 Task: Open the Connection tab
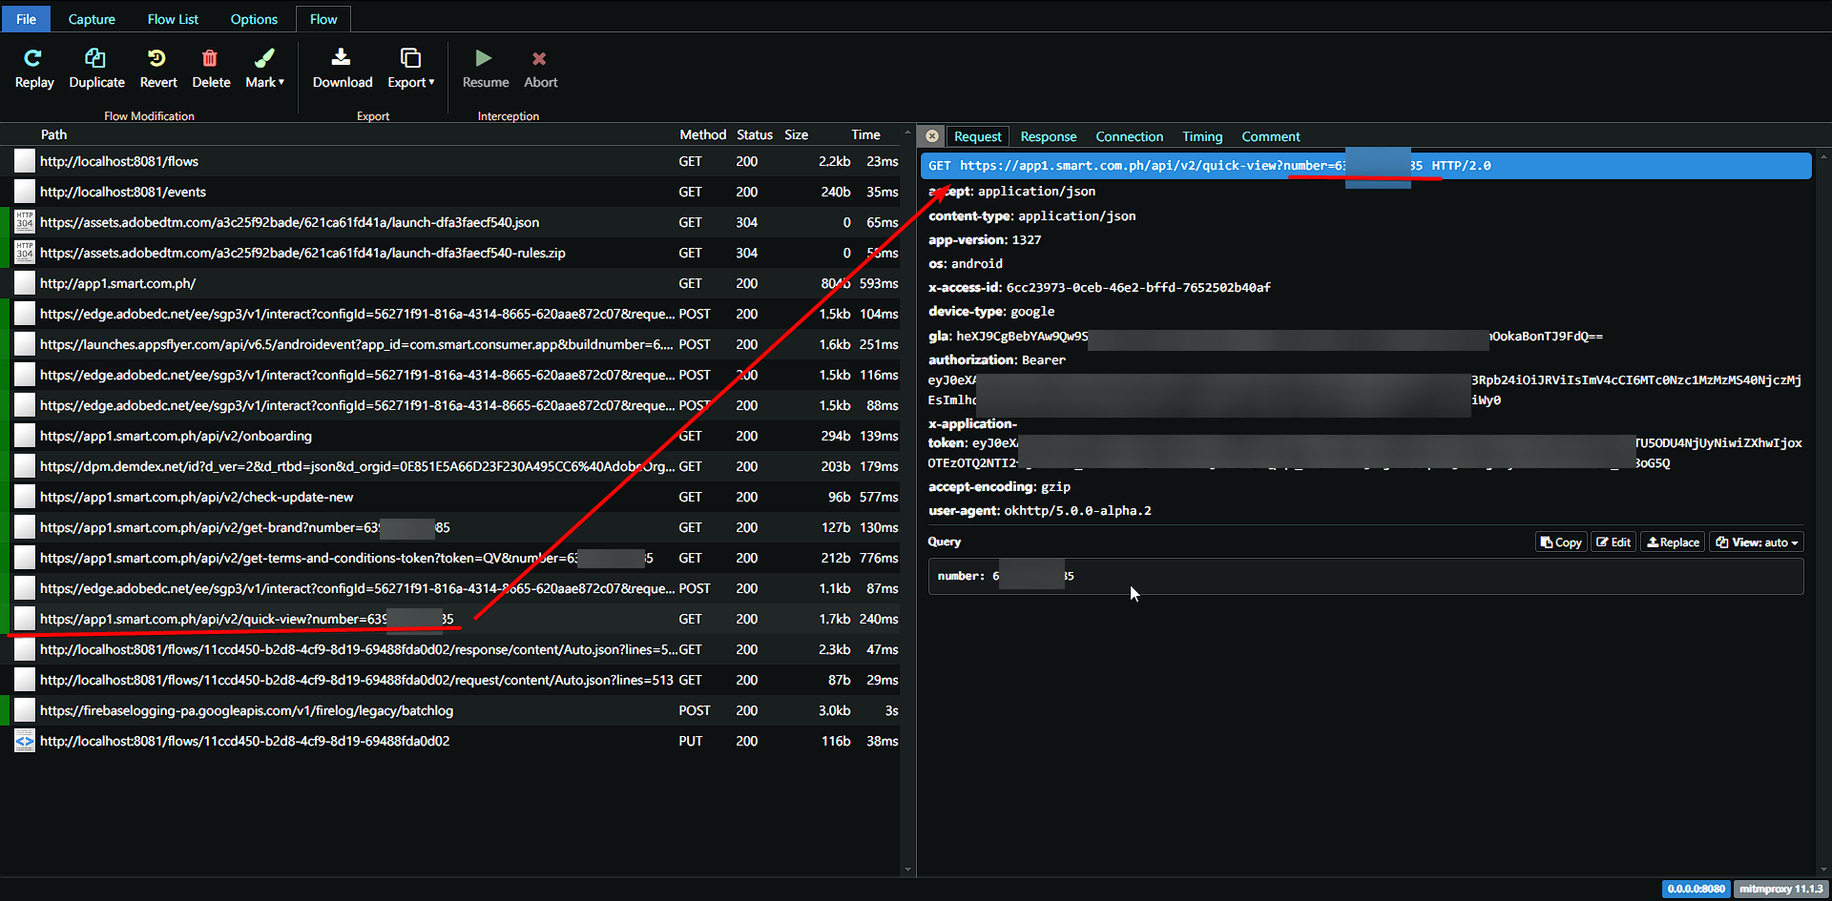[1130, 136]
